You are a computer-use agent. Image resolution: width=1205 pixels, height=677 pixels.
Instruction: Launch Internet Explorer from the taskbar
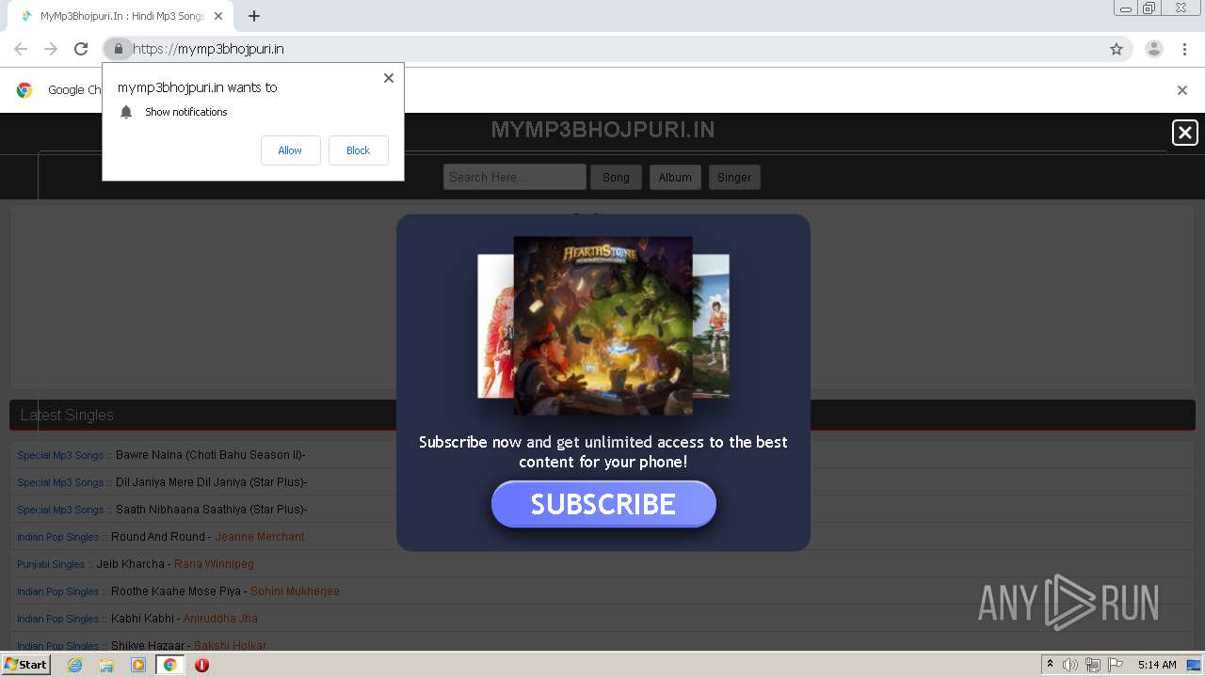[x=74, y=665]
